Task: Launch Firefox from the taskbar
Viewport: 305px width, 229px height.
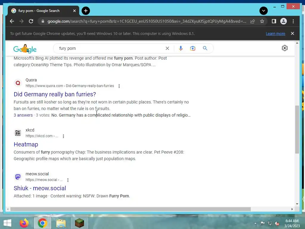Action: tap(24, 223)
